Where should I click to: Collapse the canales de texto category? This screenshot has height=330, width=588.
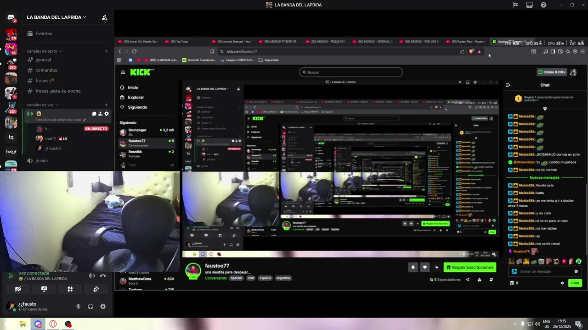[44, 51]
